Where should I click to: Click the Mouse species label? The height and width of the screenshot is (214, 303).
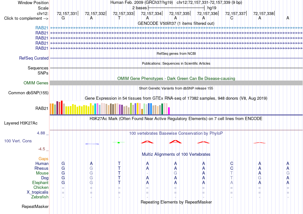coord(42,173)
